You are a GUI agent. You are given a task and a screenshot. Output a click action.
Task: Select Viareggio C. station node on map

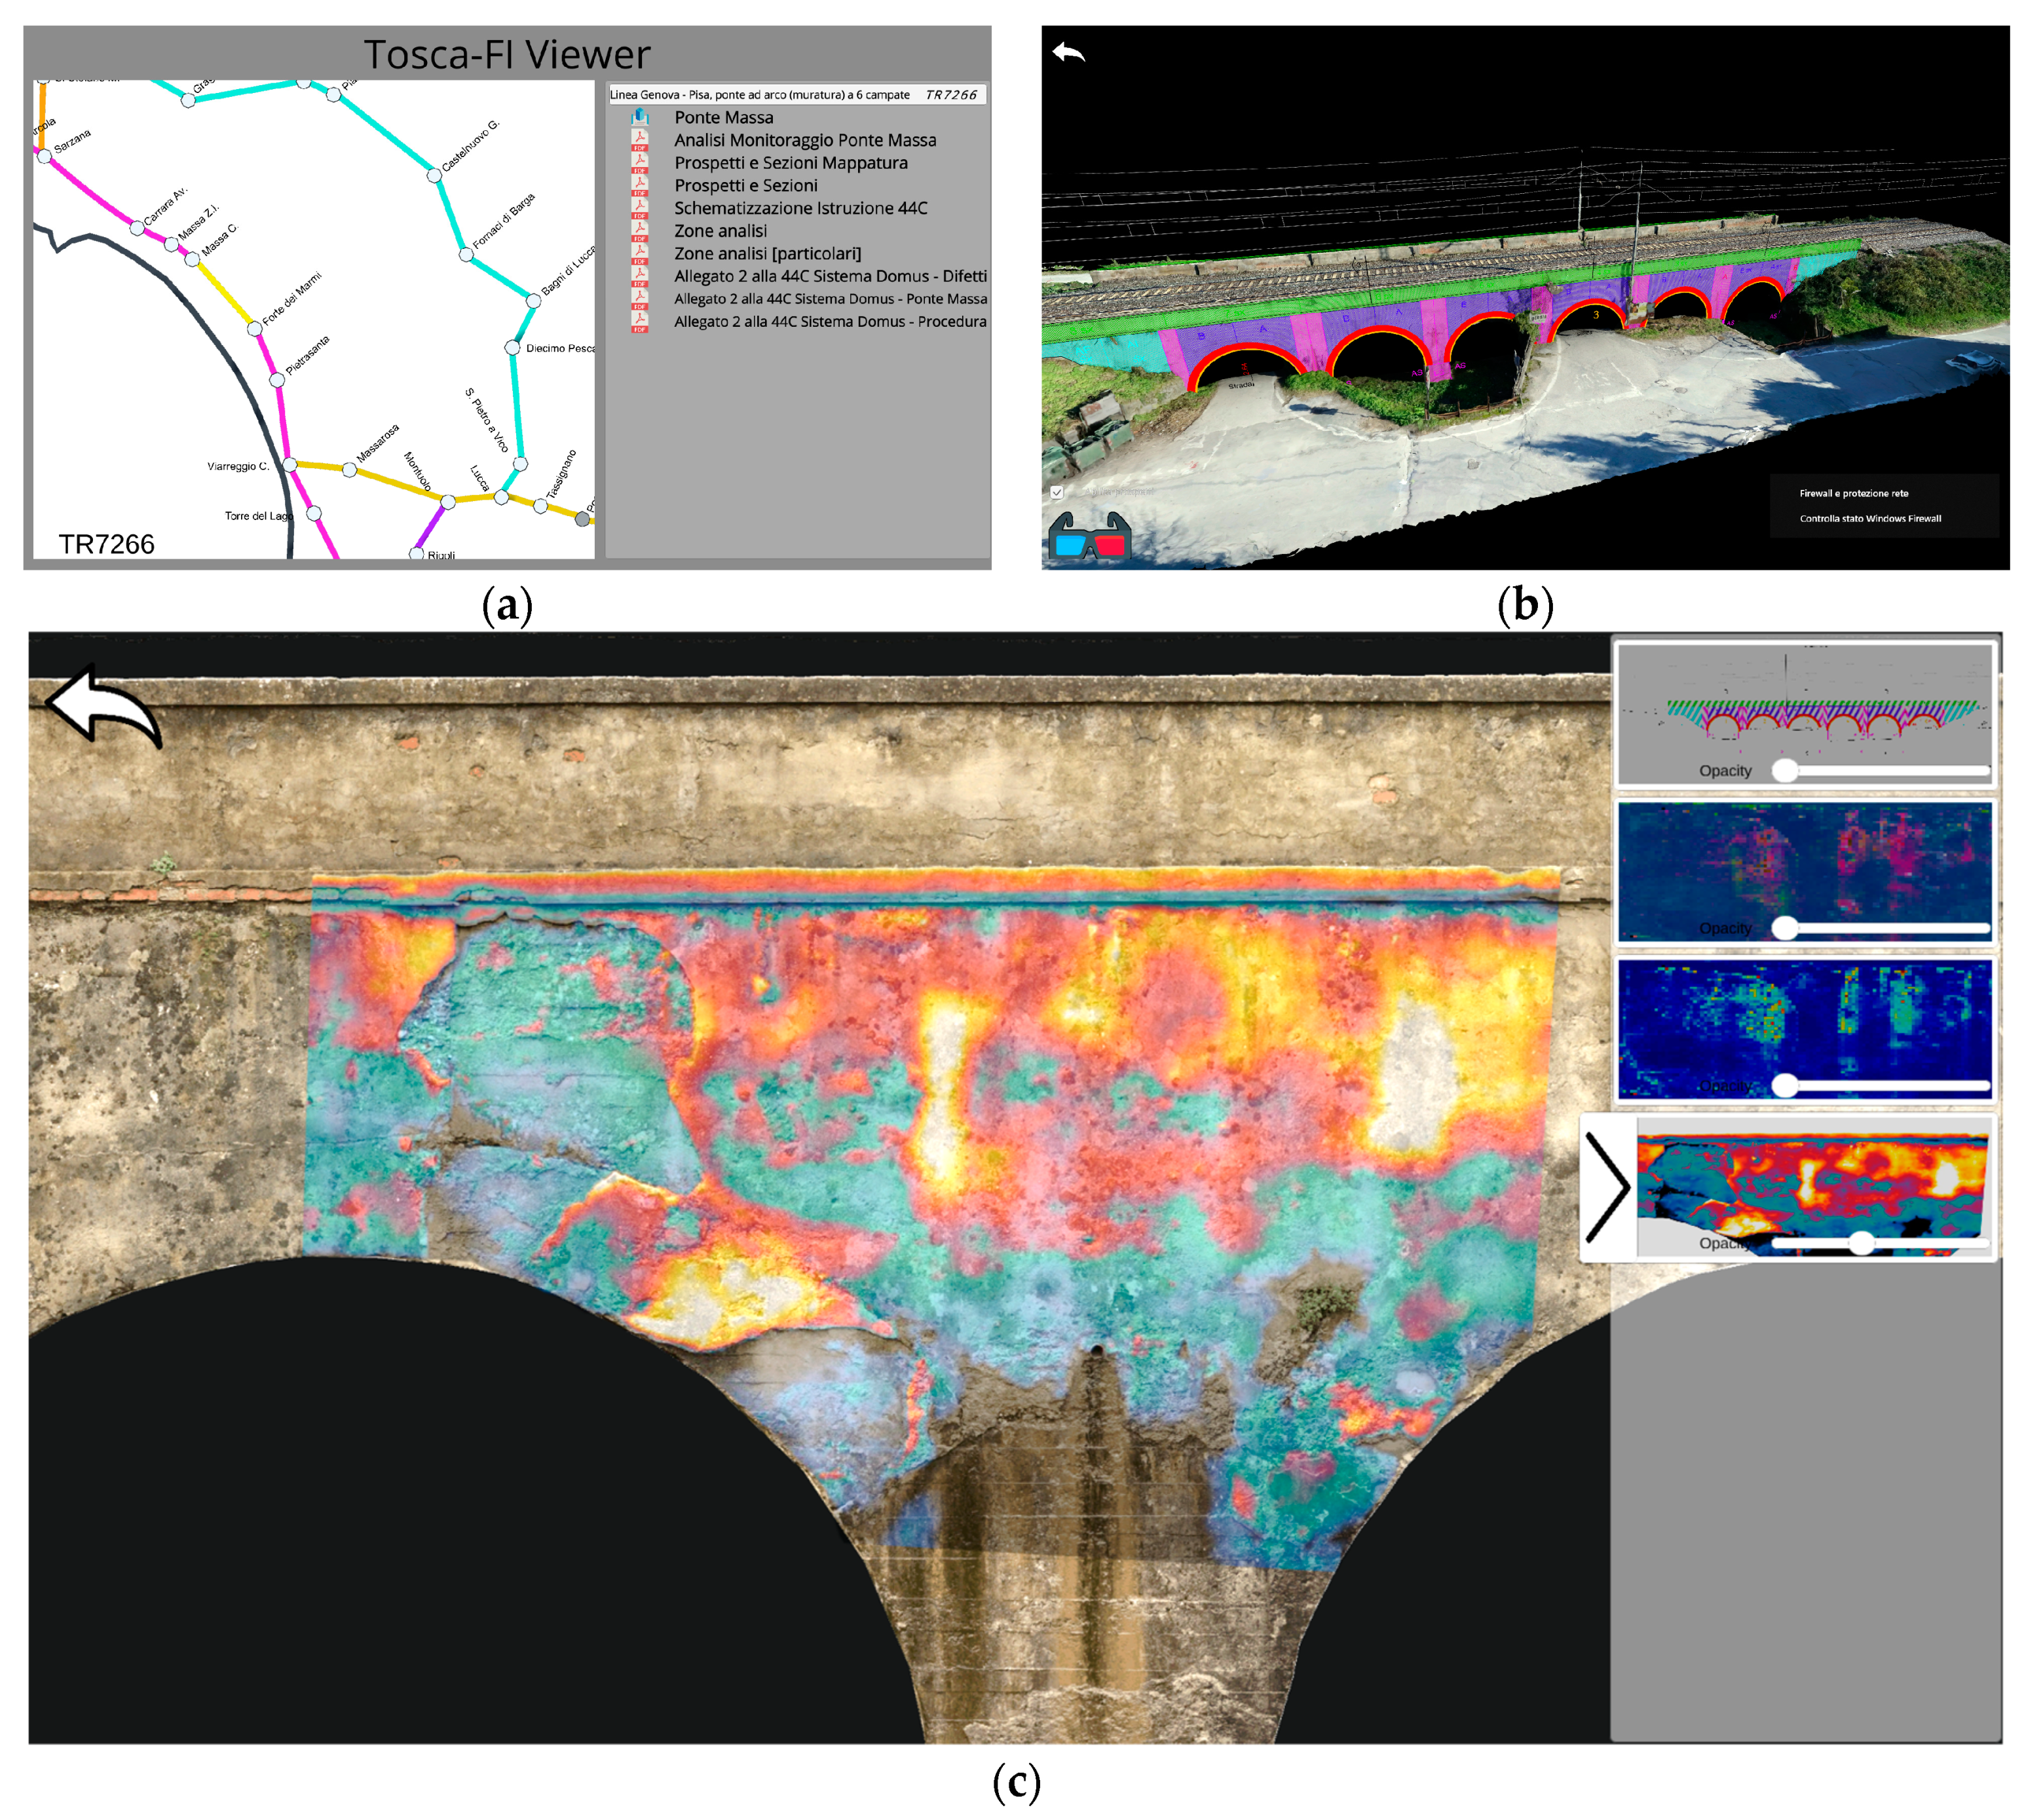click(289, 464)
